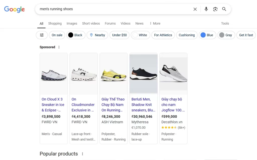Select the All tab
The width and height of the screenshot is (257, 160).
[41, 23]
